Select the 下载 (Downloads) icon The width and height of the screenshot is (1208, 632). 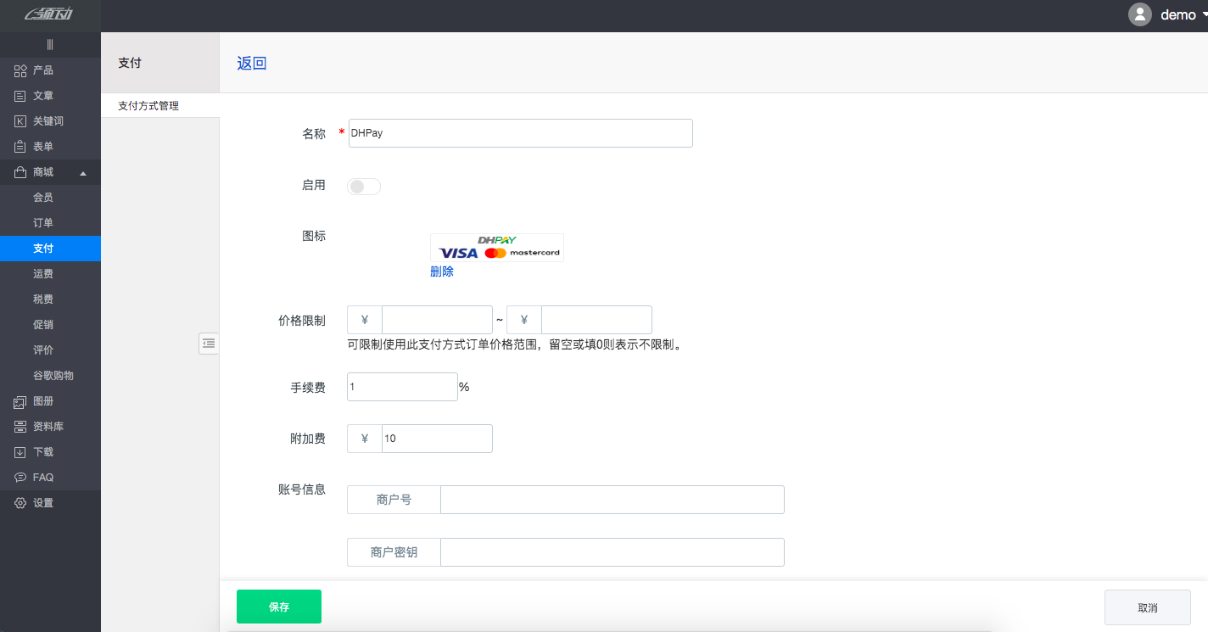click(x=20, y=452)
